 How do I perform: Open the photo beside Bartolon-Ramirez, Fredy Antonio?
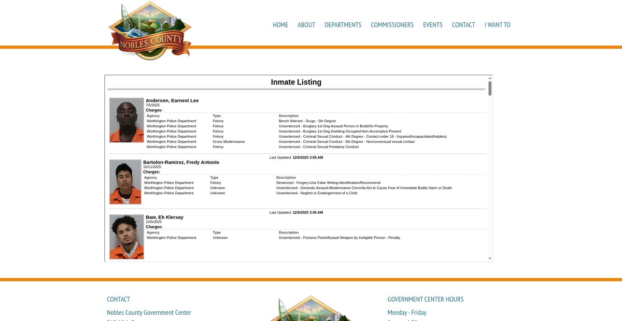(x=125, y=182)
